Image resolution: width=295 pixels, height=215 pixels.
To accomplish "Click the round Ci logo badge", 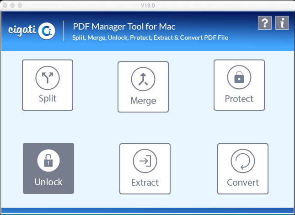I will coord(47,31).
